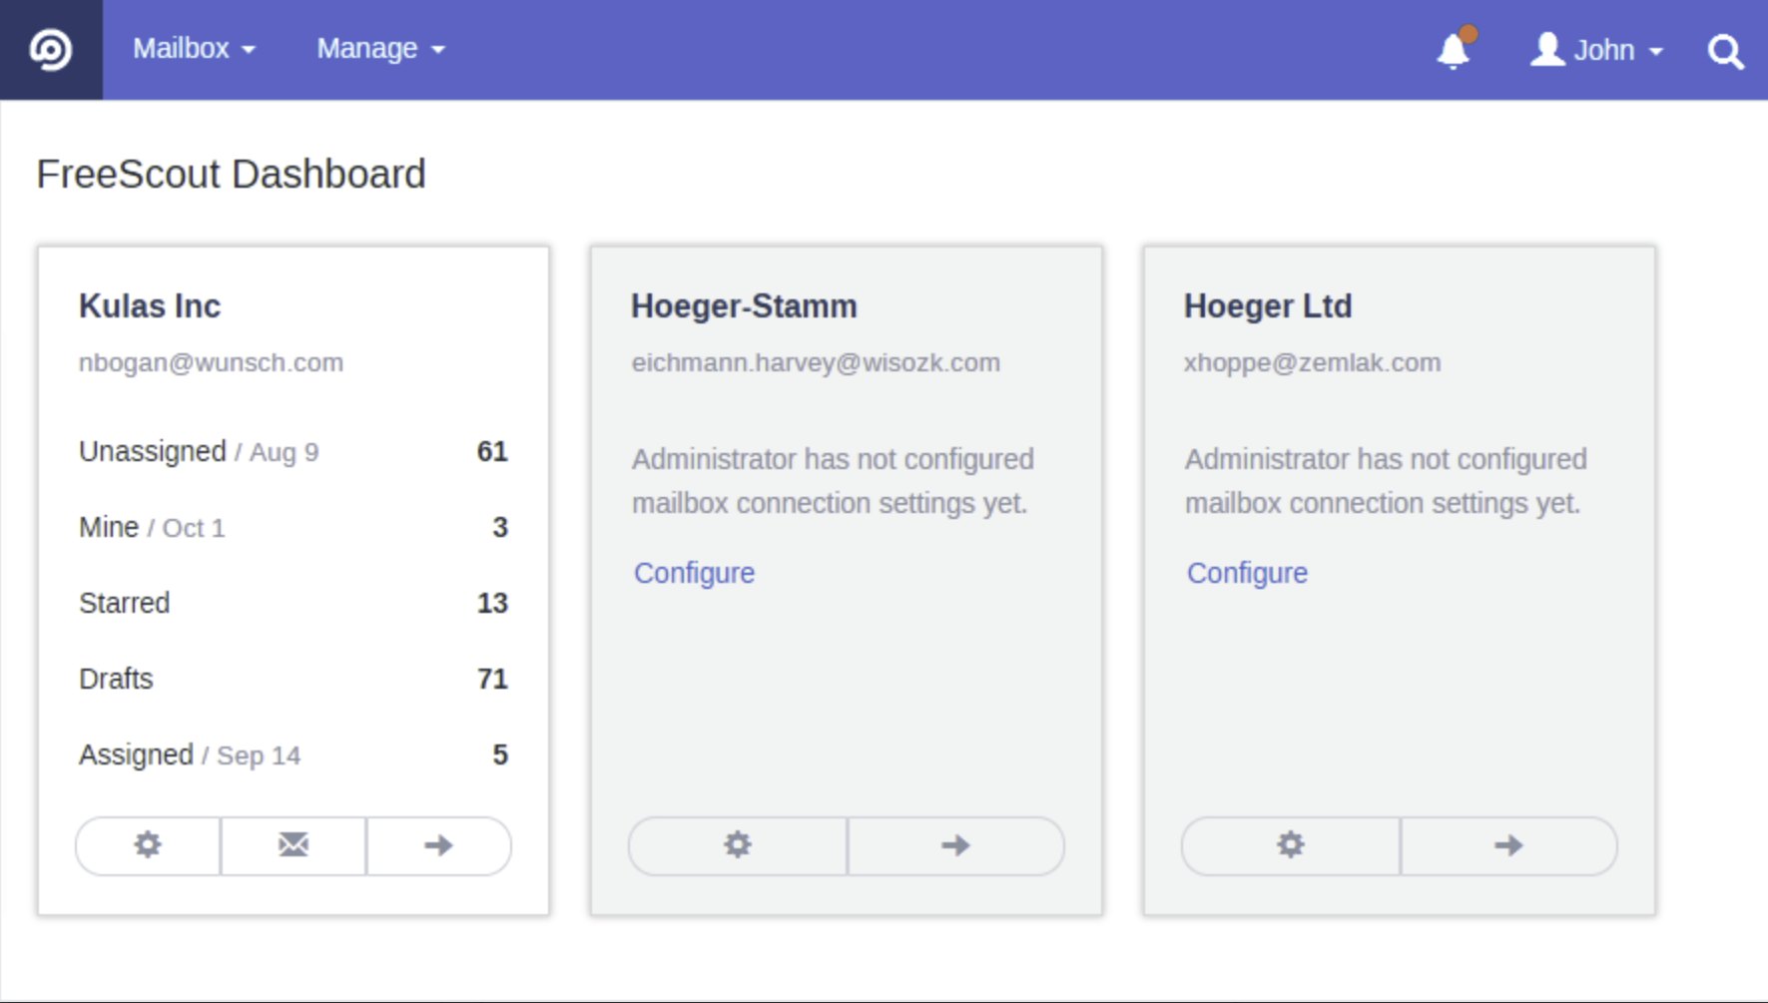
Task: Open settings gear for Kulas Inc mailbox
Action: coord(147,845)
